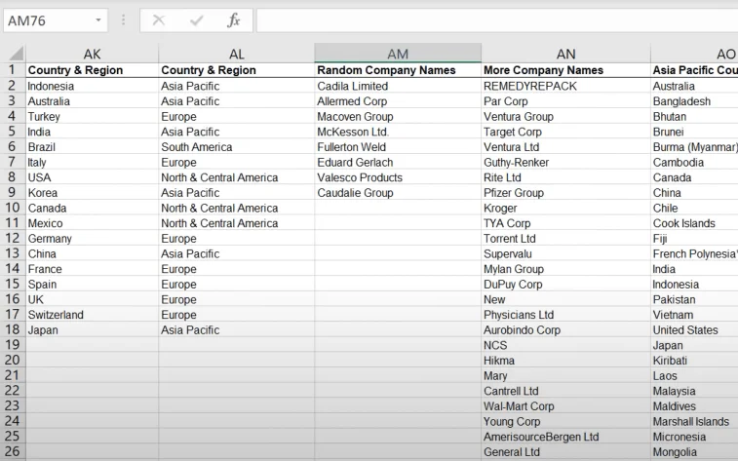738x461 pixels.
Task: Click the Mexico cell
Action: coord(93,223)
